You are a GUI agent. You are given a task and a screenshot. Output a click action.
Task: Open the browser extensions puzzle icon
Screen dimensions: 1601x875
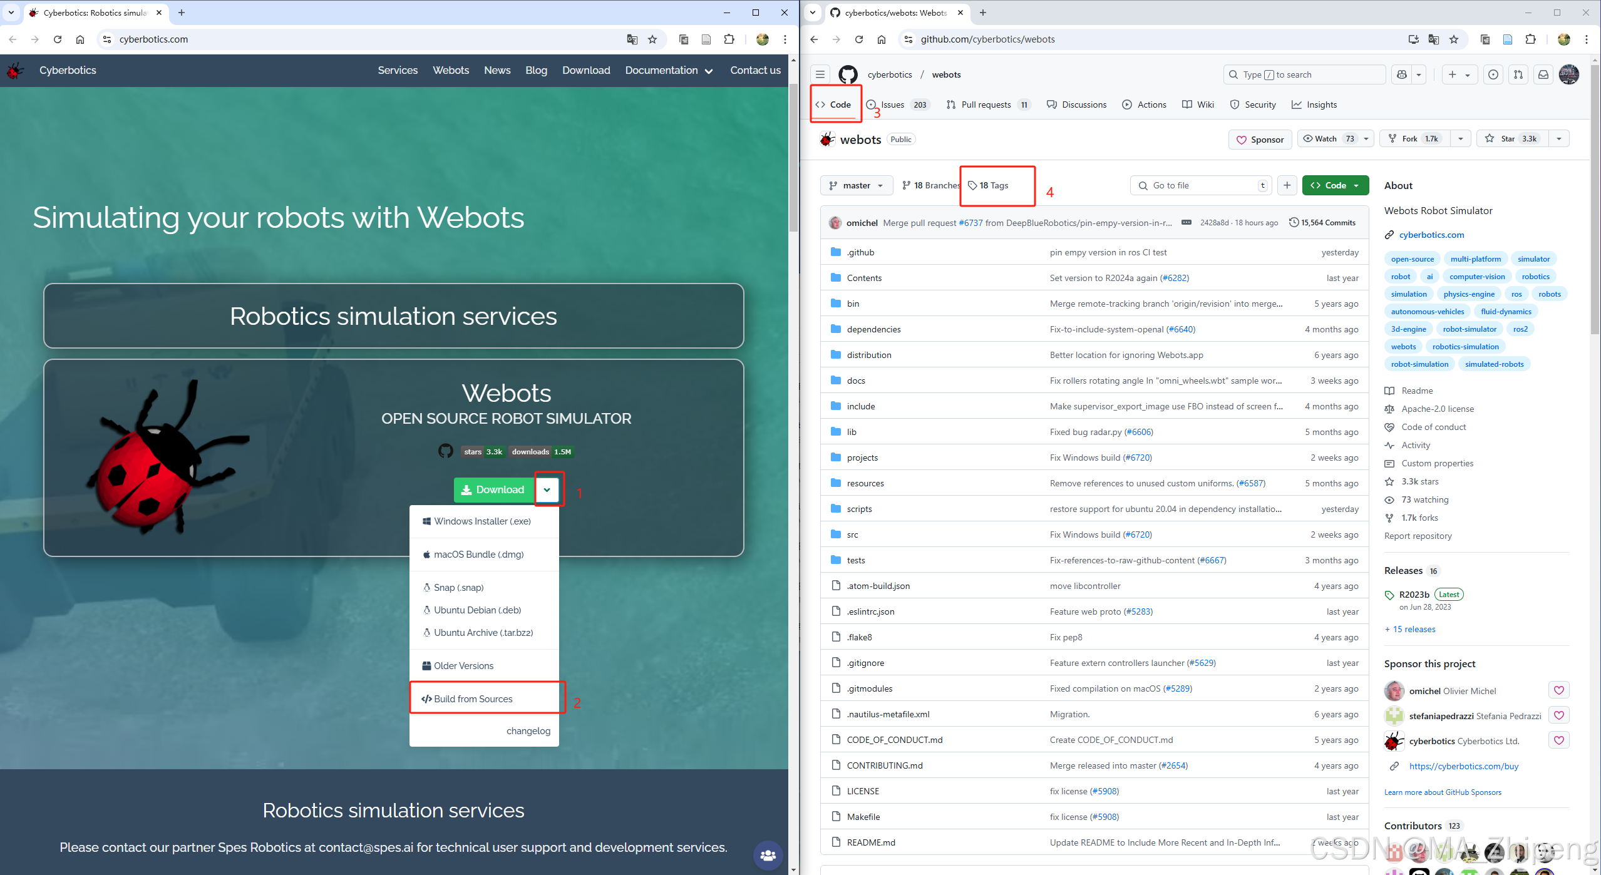pyautogui.click(x=729, y=39)
